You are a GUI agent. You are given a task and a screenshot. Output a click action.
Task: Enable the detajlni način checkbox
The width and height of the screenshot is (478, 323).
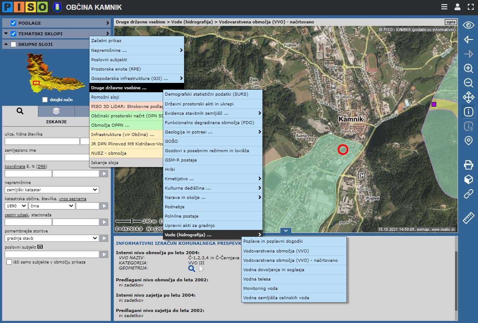click(46, 99)
